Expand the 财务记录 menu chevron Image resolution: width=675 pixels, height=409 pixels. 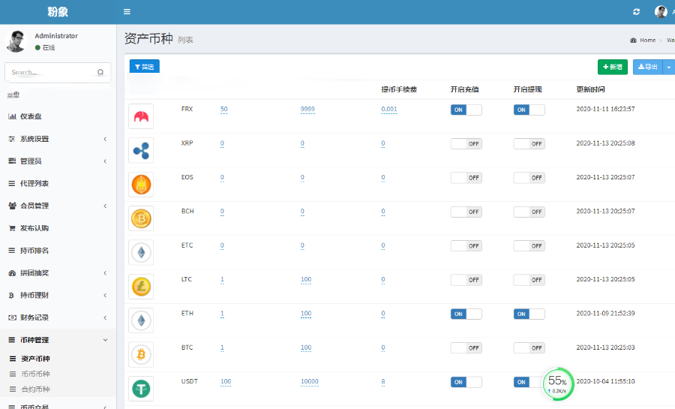point(105,317)
